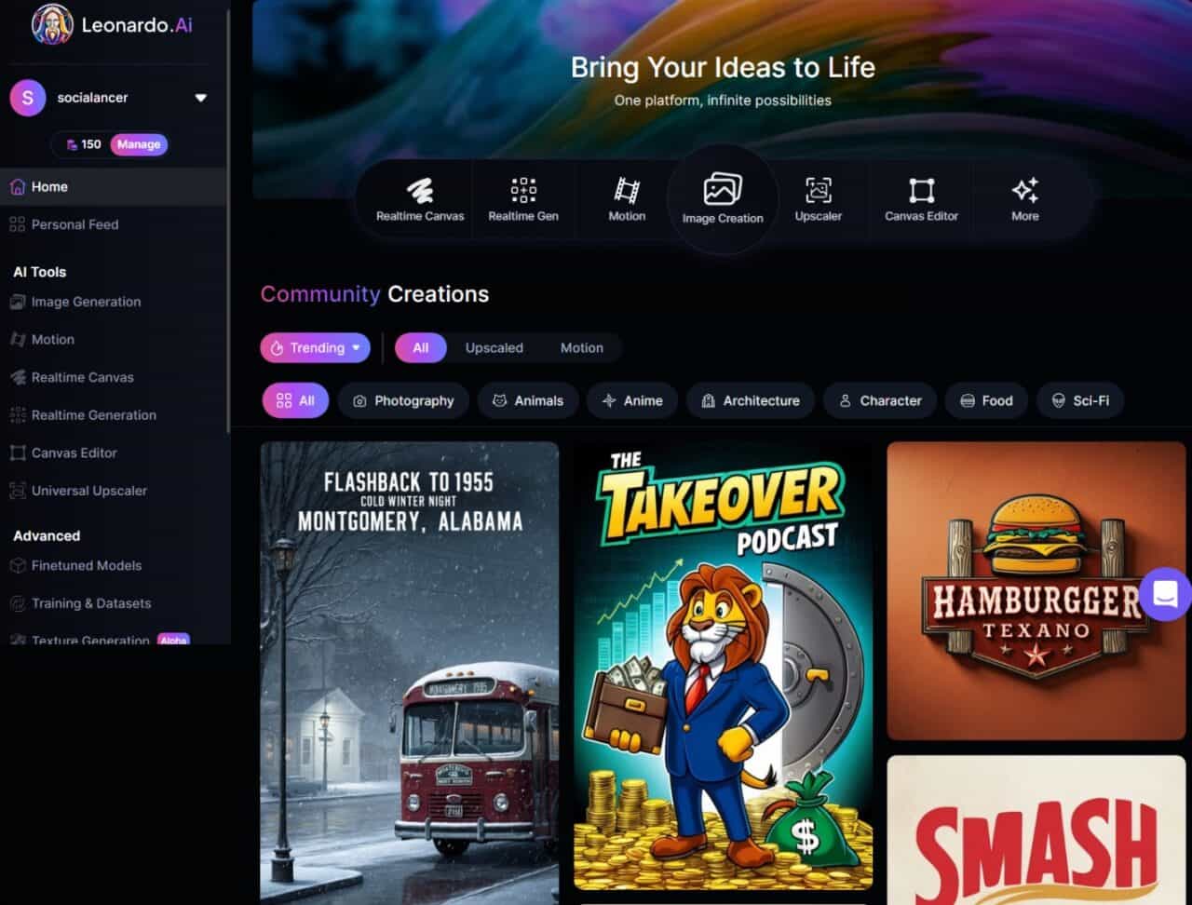This screenshot has height=905, width=1192.
Task: Click the Leonardo.Ai logo
Action: pos(112,25)
